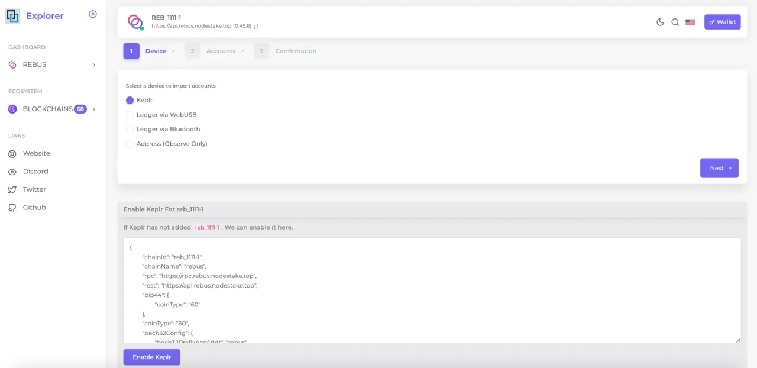The image size is (757, 368).
Task: Toggle dark mode moon icon
Action: pyautogui.click(x=661, y=22)
